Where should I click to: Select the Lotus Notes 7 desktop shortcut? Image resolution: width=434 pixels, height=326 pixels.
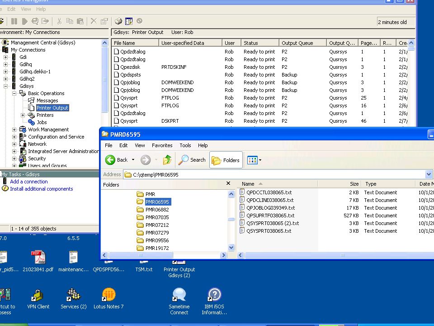point(108,298)
